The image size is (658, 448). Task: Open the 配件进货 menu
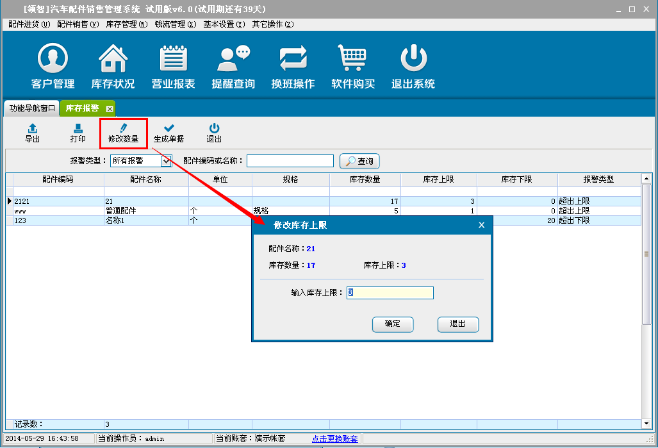[x=29, y=24]
